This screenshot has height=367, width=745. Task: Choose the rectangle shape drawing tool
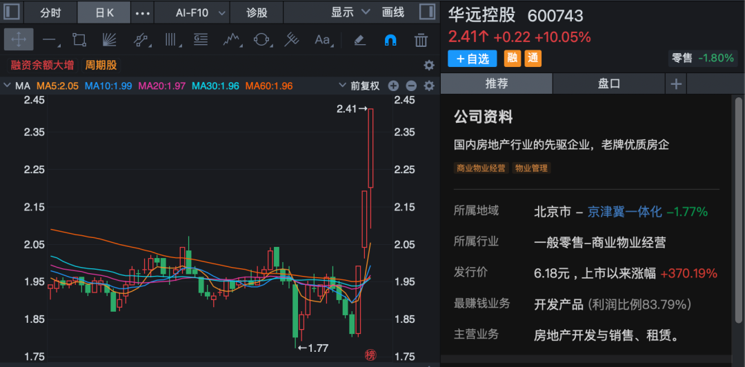coord(79,40)
